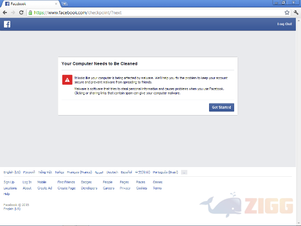This screenshot has width=301, height=226.
Task: Select Türkçe language link
Action: click(59, 172)
